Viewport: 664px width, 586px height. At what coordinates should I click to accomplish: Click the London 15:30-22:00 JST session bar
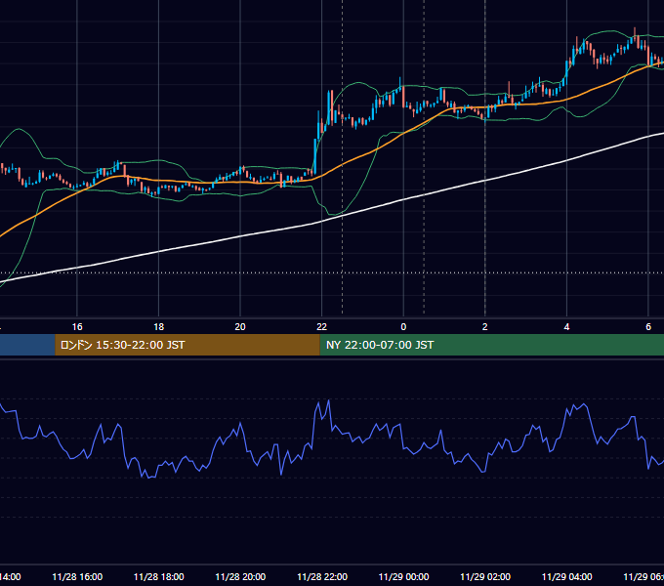(187, 345)
